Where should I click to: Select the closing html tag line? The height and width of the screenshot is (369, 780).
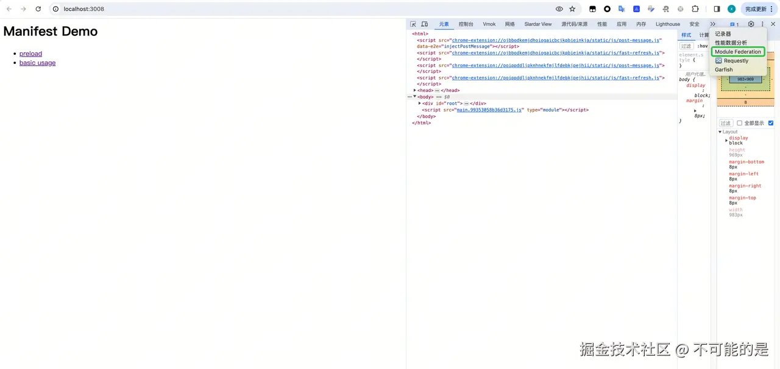point(421,123)
